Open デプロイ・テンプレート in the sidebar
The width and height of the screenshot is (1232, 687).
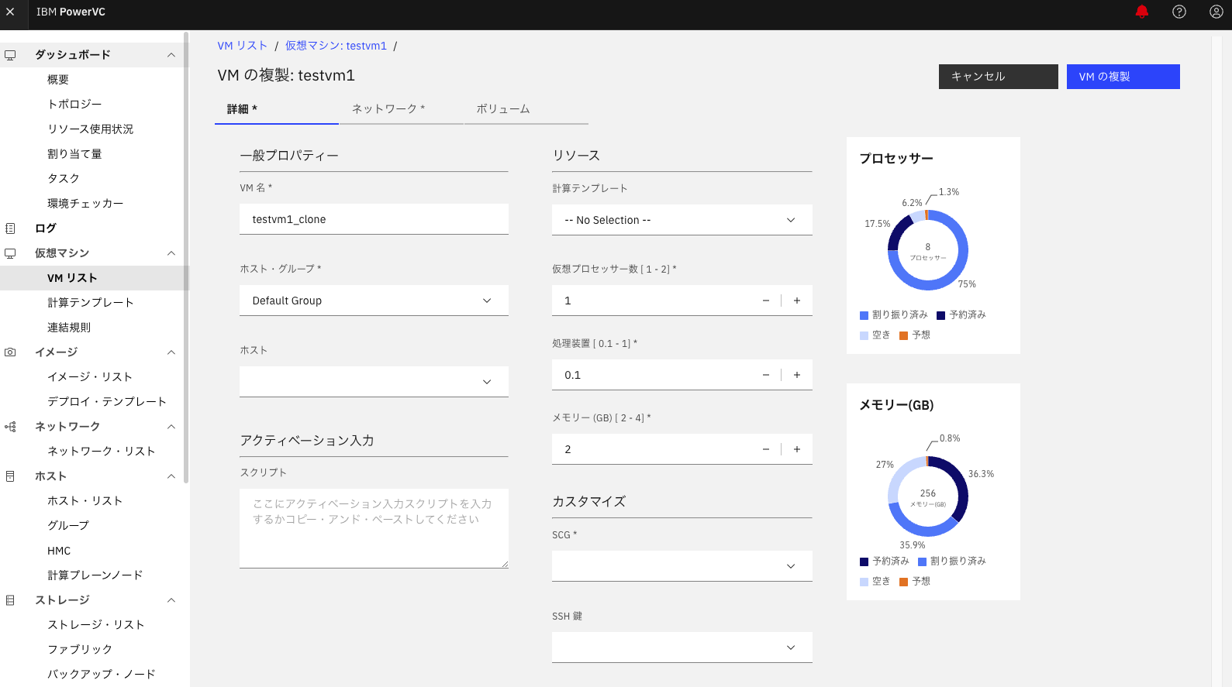coord(107,402)
